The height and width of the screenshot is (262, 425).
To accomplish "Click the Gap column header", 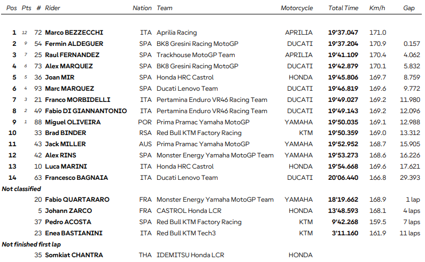I will coord(409,9).
